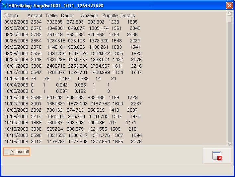
Task: Click Anzeige value 2187.782
Action: click(x=100, y=104)
